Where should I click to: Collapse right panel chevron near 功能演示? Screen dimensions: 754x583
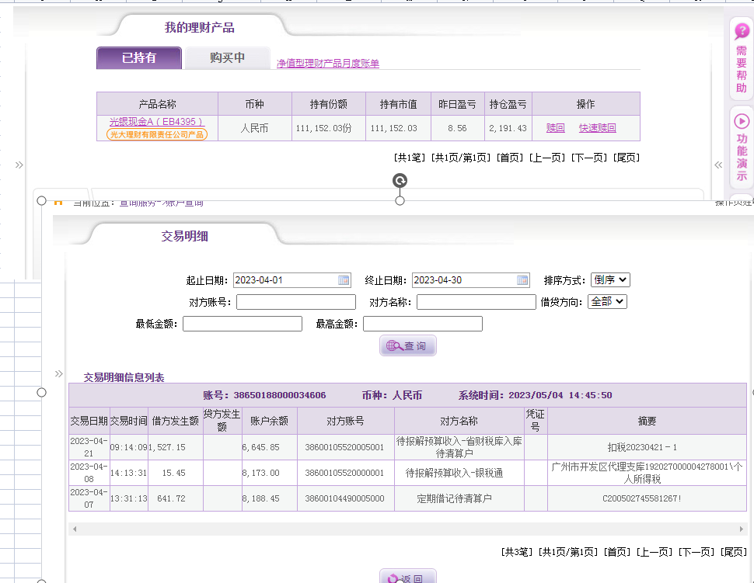pos(718,165)
